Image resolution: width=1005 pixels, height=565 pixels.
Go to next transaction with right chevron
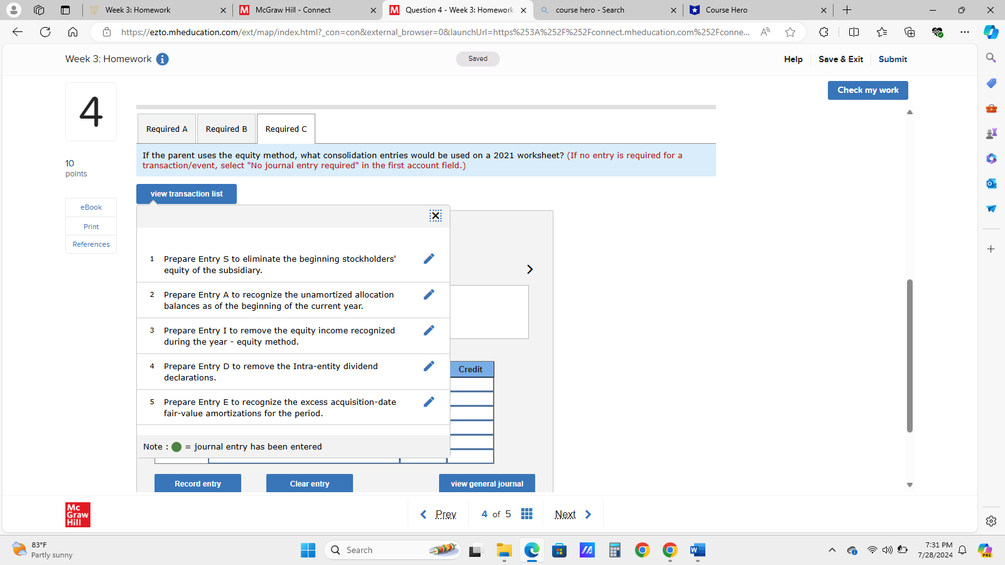point(530,269)
